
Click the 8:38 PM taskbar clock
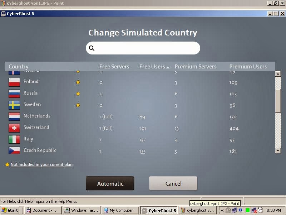(x=273, y=210)
